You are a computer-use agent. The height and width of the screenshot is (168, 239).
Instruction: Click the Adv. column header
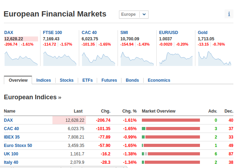click(213, 111)
